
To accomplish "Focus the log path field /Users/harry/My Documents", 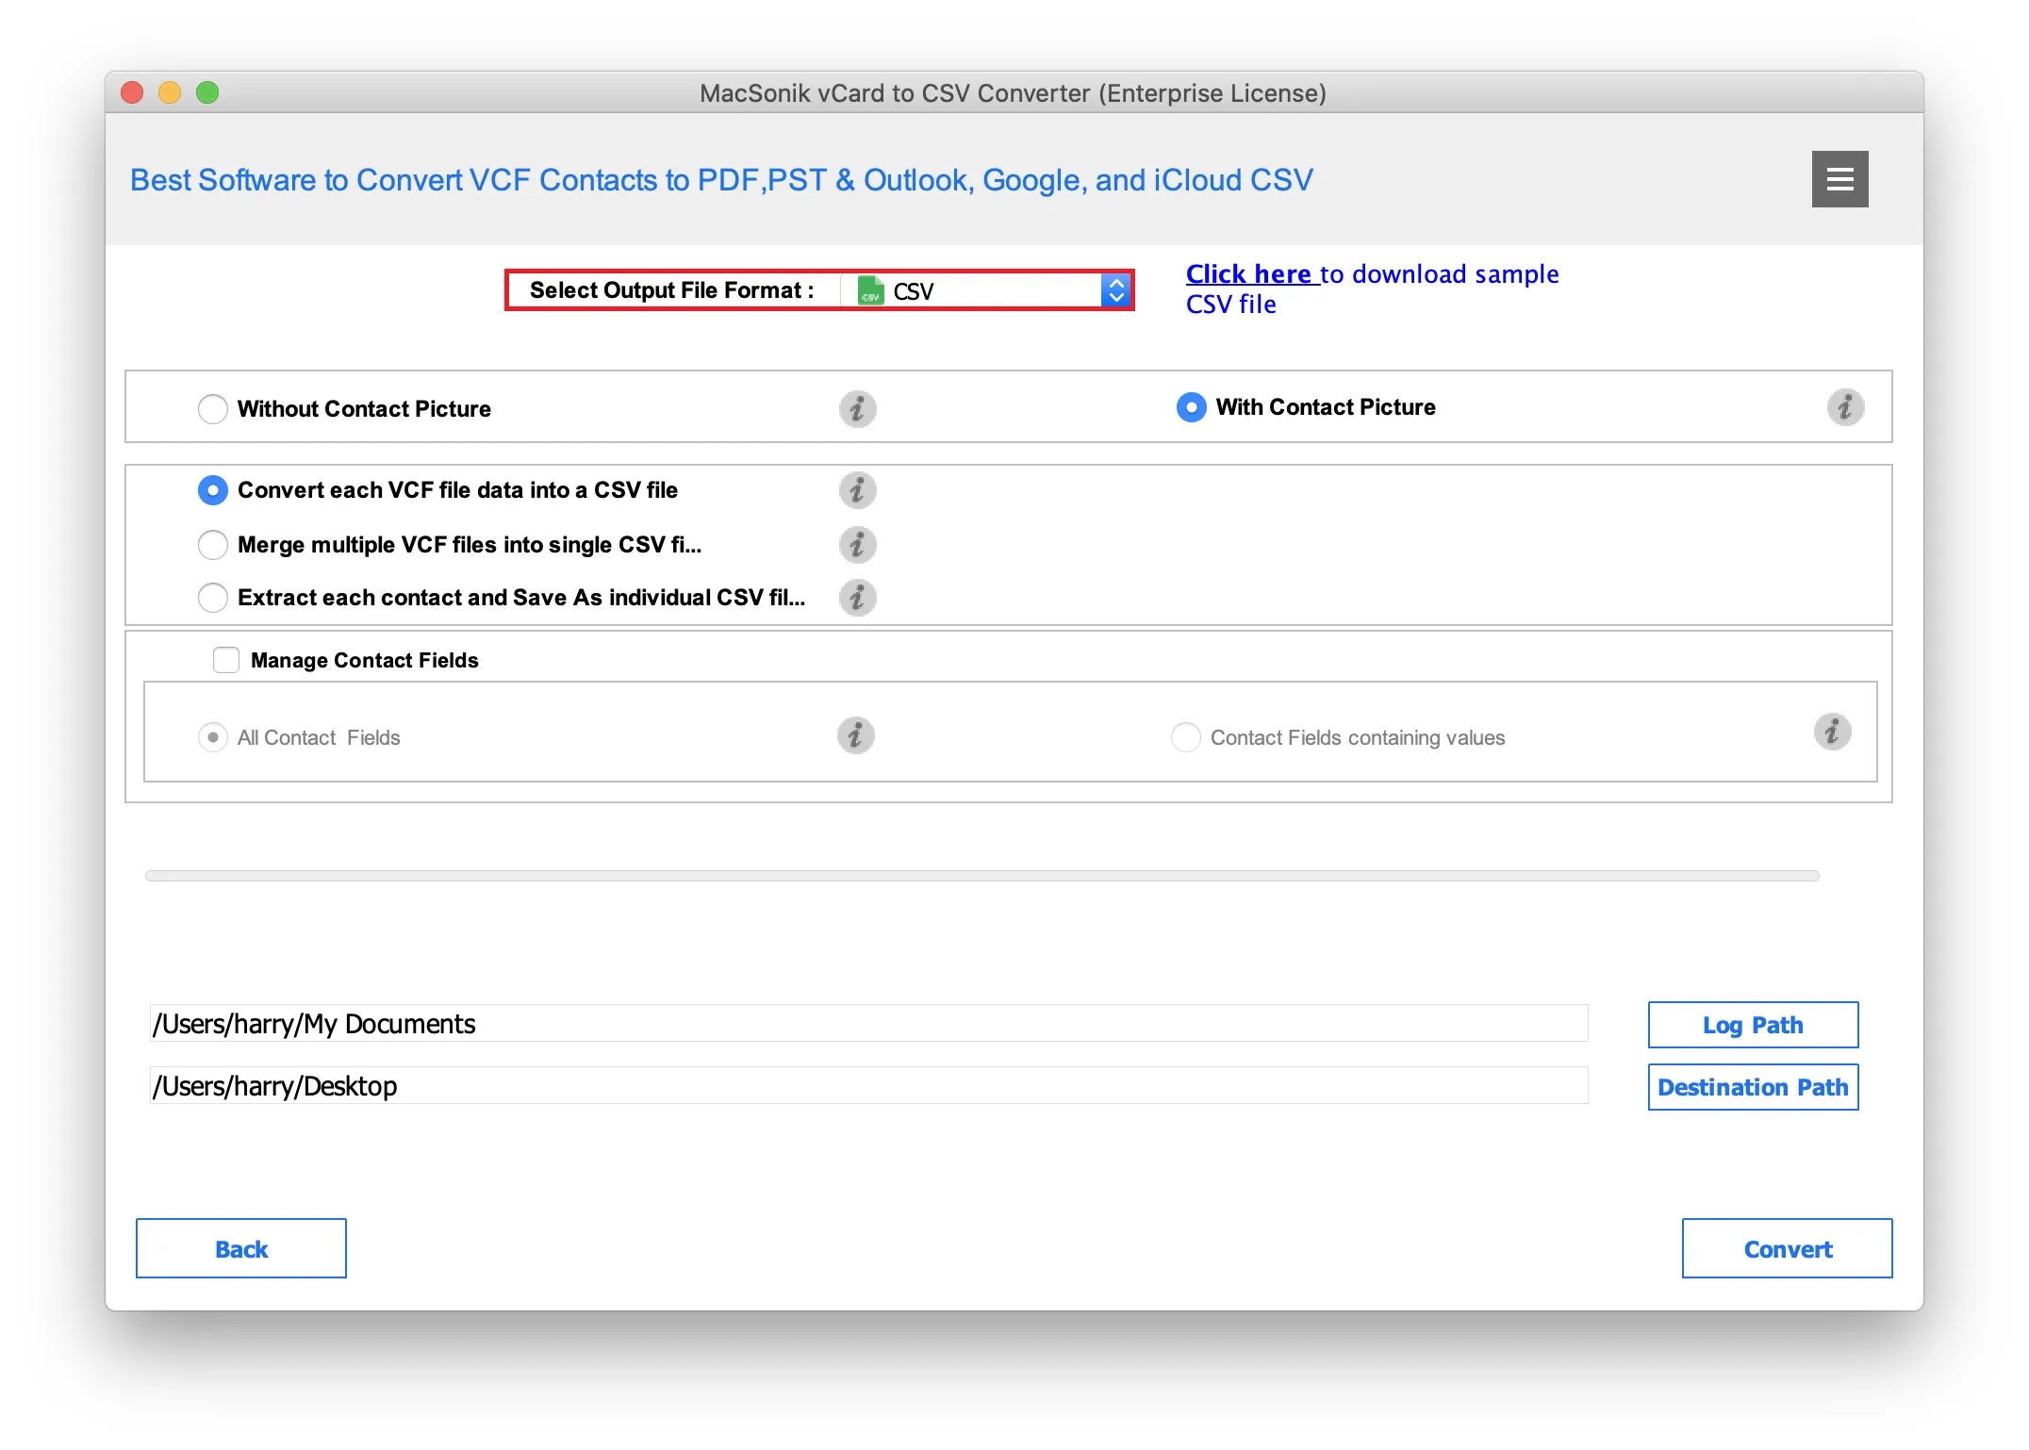I will pos(868,1024).
